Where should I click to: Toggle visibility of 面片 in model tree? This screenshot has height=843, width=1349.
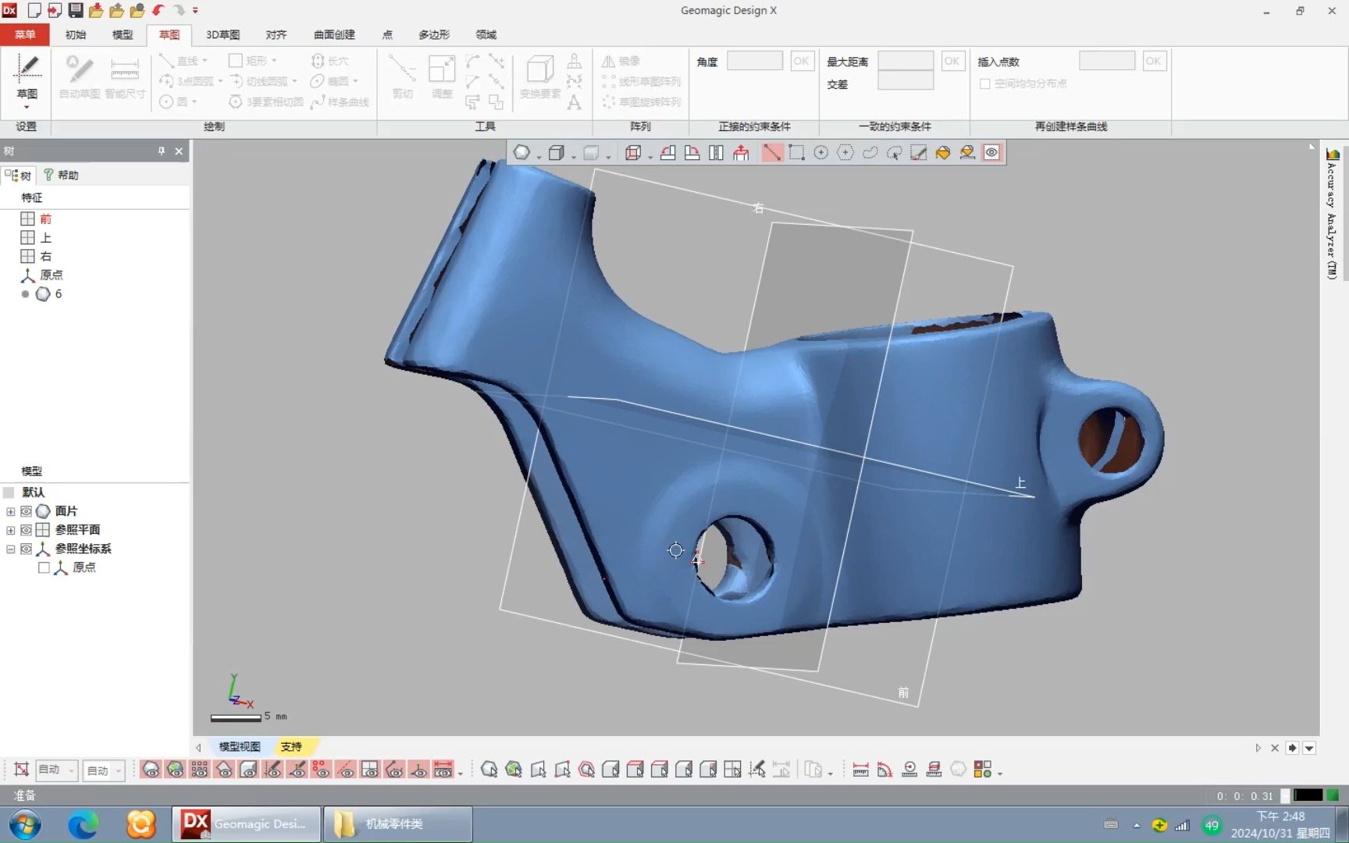26,511
